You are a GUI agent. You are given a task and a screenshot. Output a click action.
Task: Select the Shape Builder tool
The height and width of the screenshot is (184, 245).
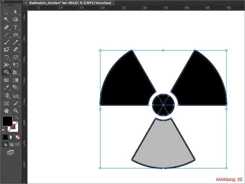point(6,72)
